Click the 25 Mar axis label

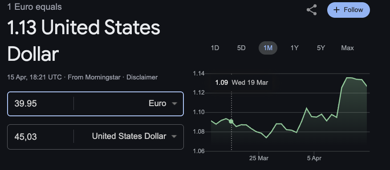[259, 158]
